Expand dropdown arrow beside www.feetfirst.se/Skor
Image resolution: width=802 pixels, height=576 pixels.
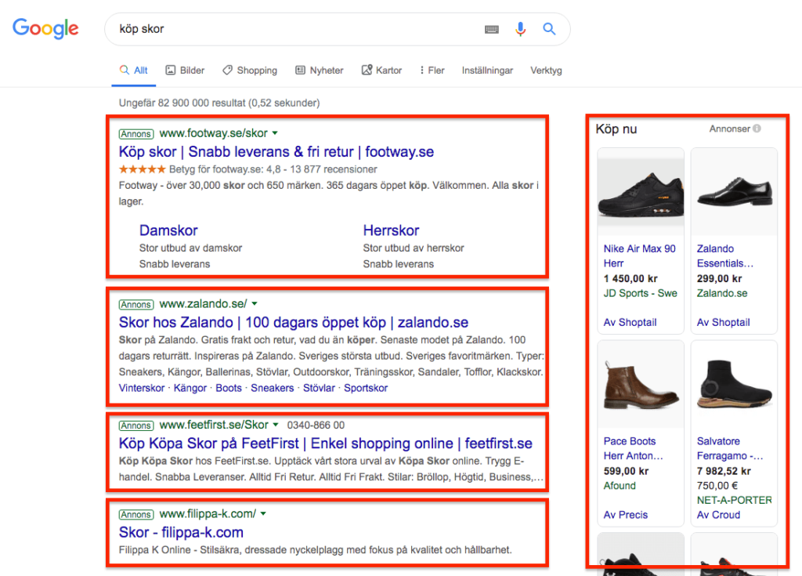tap(276, 425)
